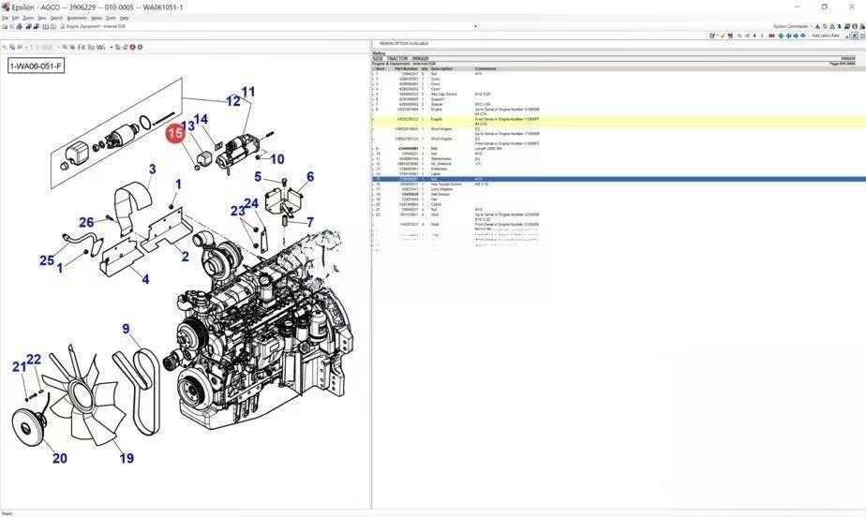The height and width of the screenshot is (517, 866).
Task: Click the Part Number column header
Action: [406, 69]
